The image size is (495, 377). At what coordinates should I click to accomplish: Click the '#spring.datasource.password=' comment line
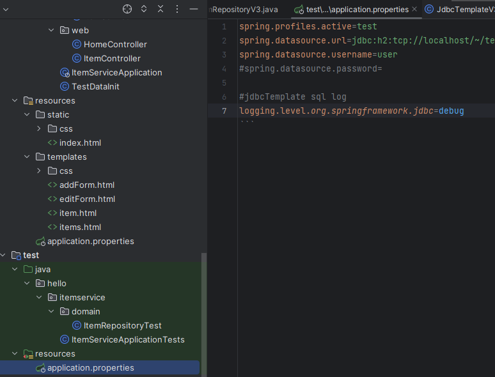[x=311, y=68]
